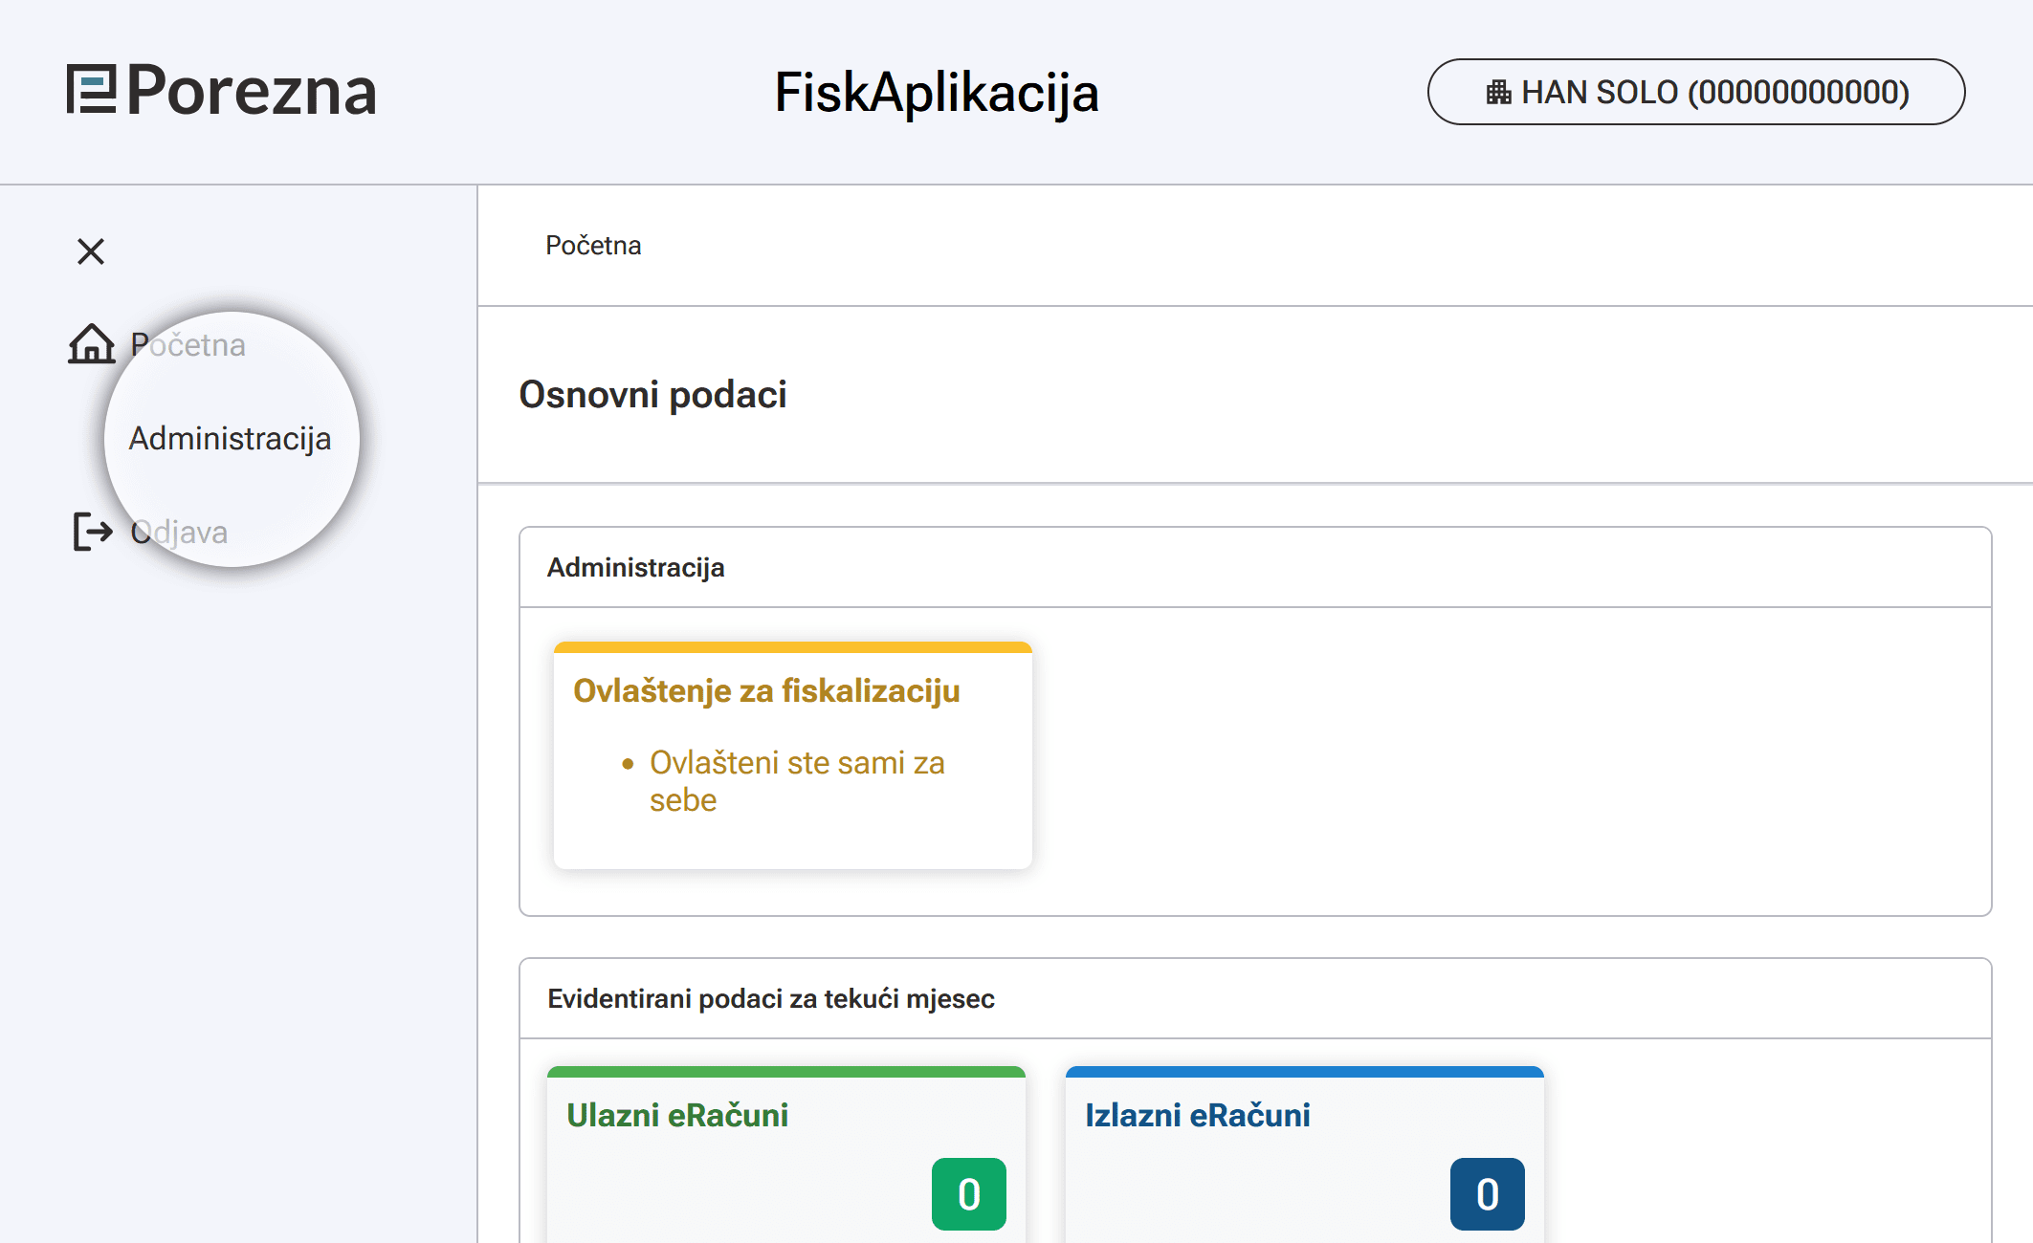Open the Administracija sidebar menu item
Image resolution: width=2033 pixels, height=1243 pixels.
click(230, 439)
